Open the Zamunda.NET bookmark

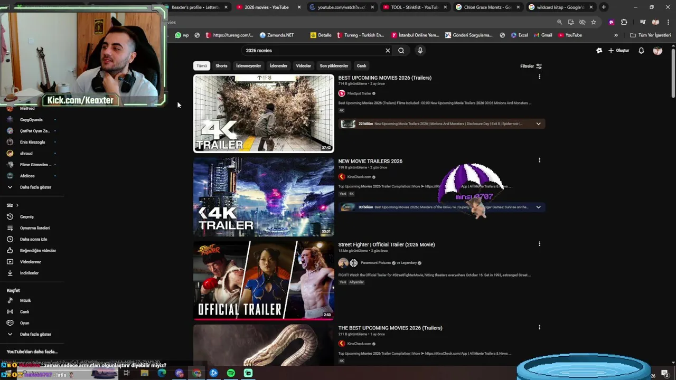click(x=277, y=35)
